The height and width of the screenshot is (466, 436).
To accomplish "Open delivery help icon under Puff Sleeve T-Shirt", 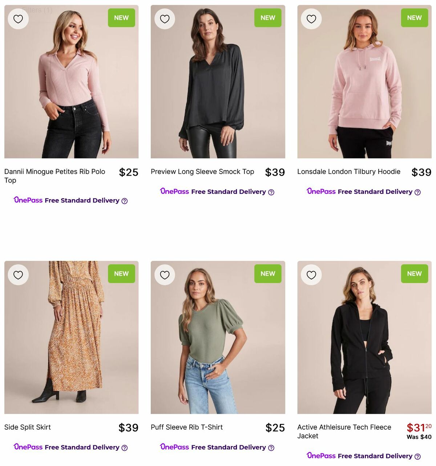I will point(271,447).
